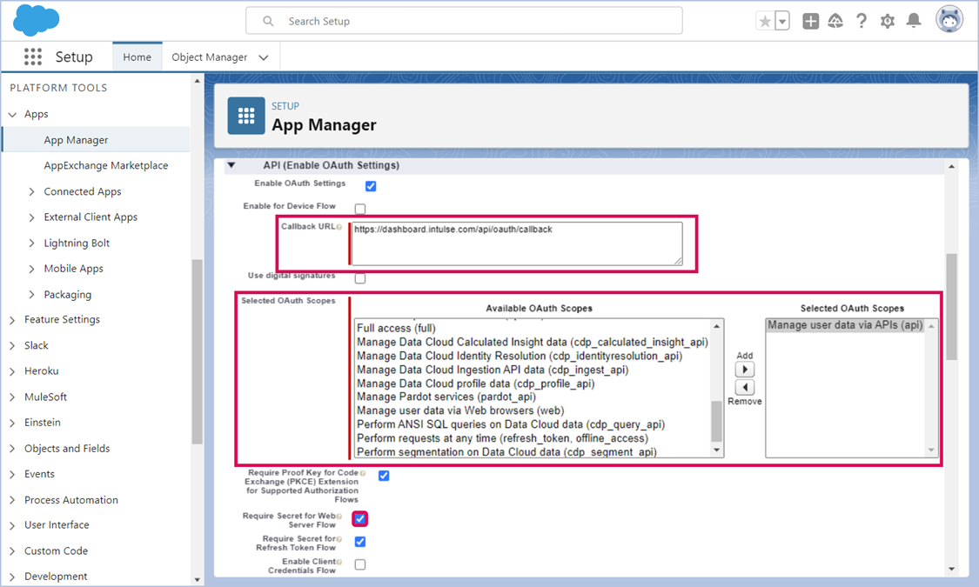Screen dimensions: 979x587
Task: Open Custom Code in sidebar
Action: coord(57,550)
